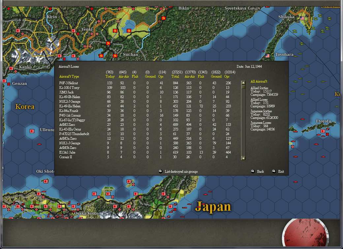Click the Allied Sorties heading

click(259, 88)
